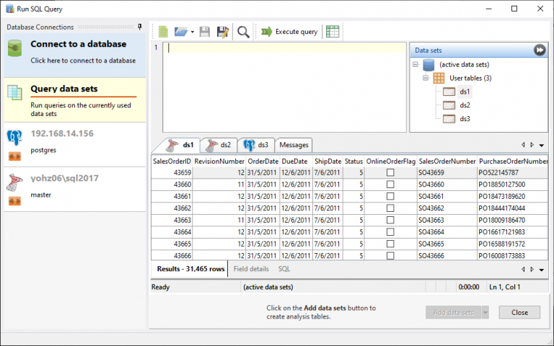
Task: Click Connect to a database
Action: tap(75, 55)
